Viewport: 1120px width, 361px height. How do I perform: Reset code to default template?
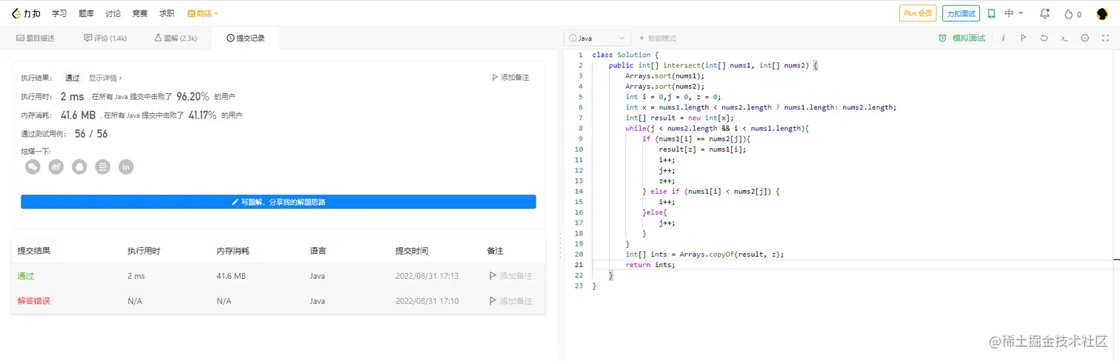(1044, 38)
